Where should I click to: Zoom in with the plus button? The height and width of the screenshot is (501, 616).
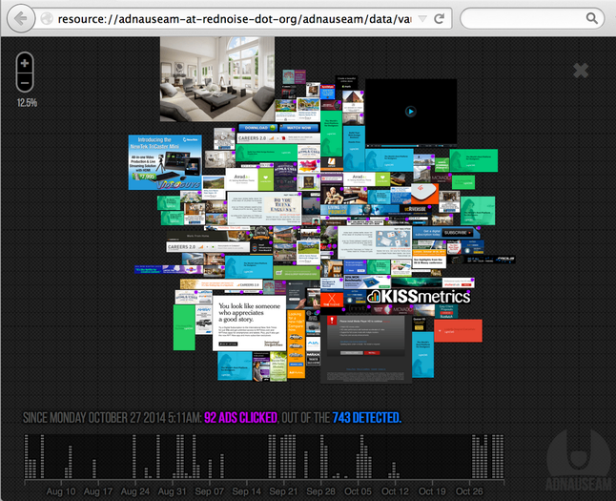(25, 63)
